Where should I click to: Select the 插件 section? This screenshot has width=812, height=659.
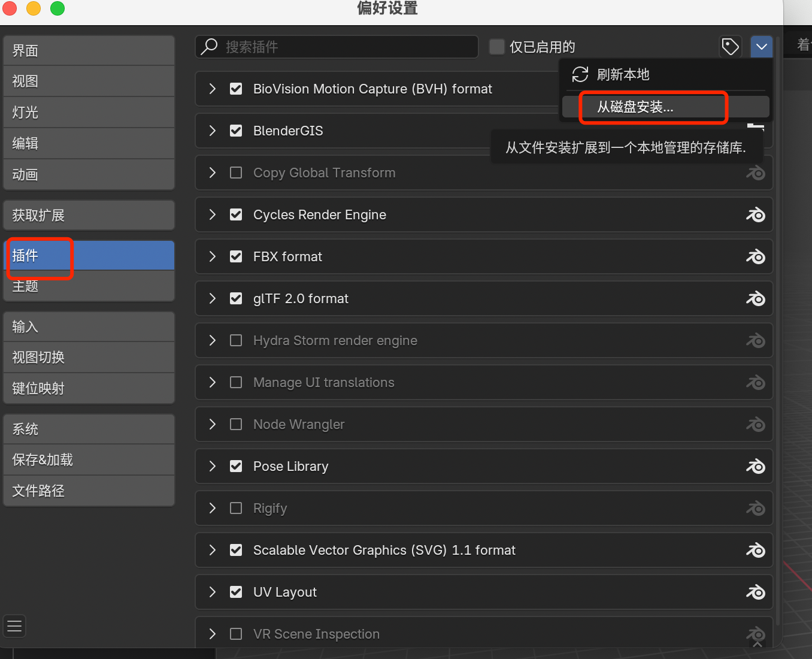[89, 255]
